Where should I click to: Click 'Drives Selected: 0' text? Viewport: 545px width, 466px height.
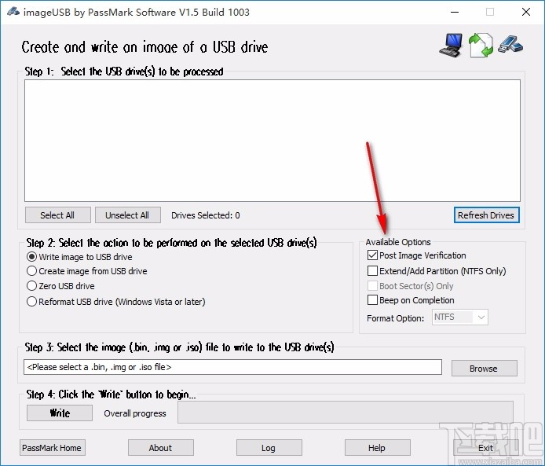pos(206,215)
